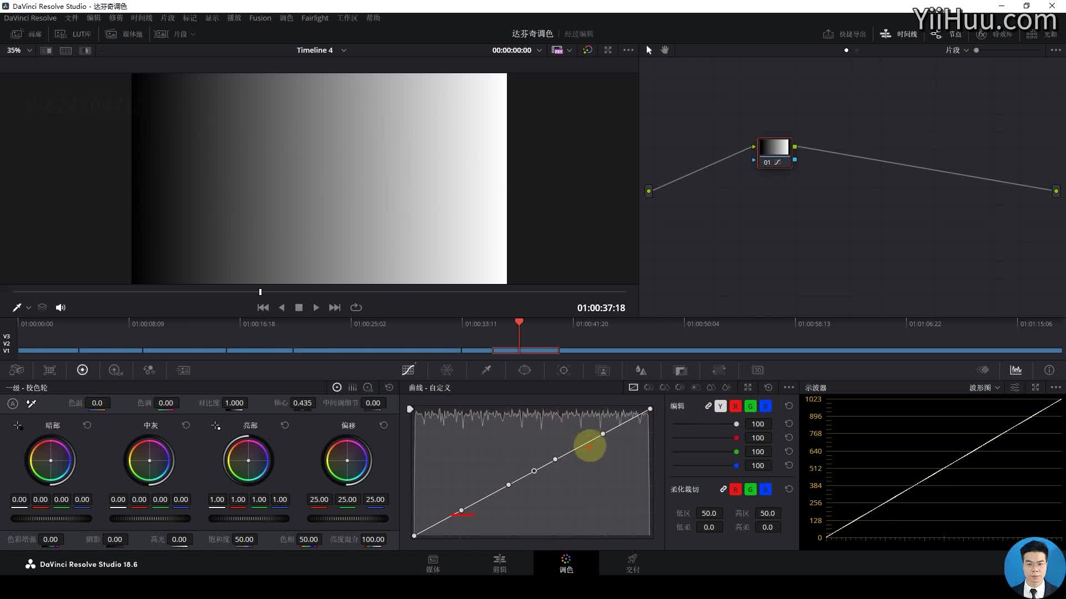Screen dimensions: 1066x599
Task: Open the Color Match palette
Action: (x=49, y=370)
